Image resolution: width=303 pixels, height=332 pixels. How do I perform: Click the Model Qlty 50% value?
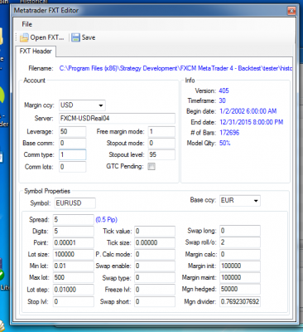224,143
